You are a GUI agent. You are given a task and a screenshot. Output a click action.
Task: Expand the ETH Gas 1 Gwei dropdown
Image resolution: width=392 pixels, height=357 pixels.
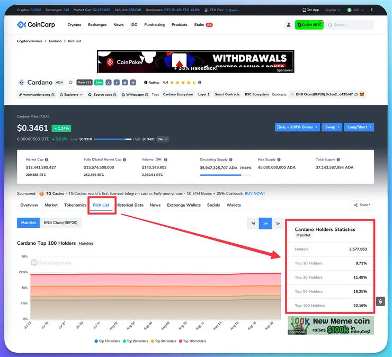233,10
